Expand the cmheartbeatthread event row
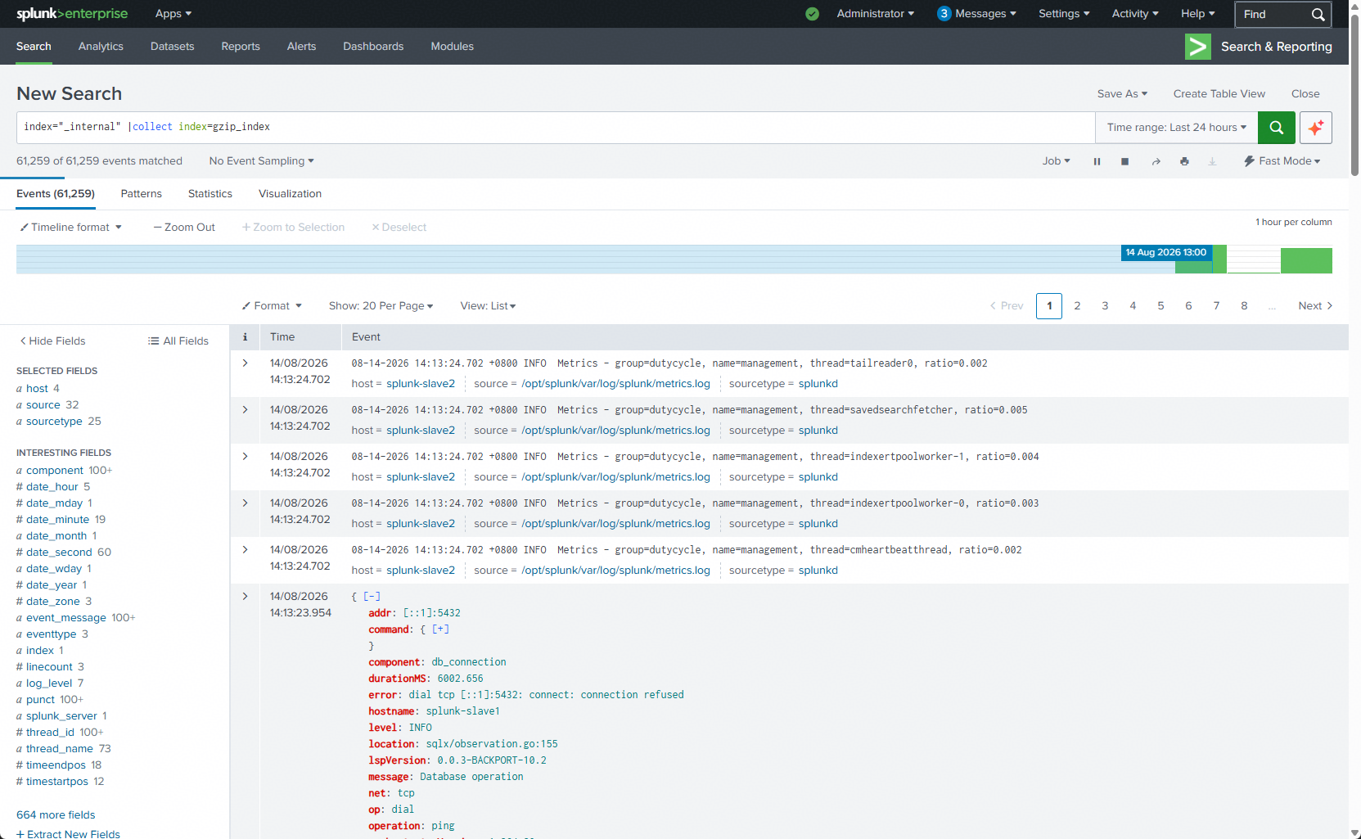The height and width of the screenshot is (839, 1361). pos(245,549)
